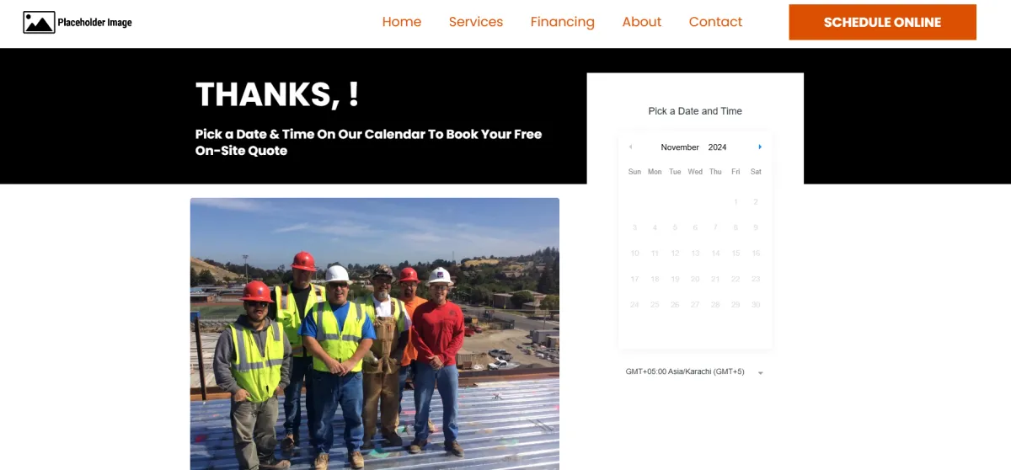This screenshot has width=1011, height=470.
Task: Click the Placeholder Image logo icon
Action: [39, 23]
